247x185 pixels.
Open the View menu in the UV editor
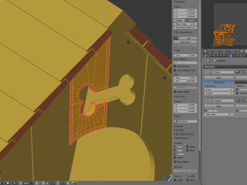212,51
